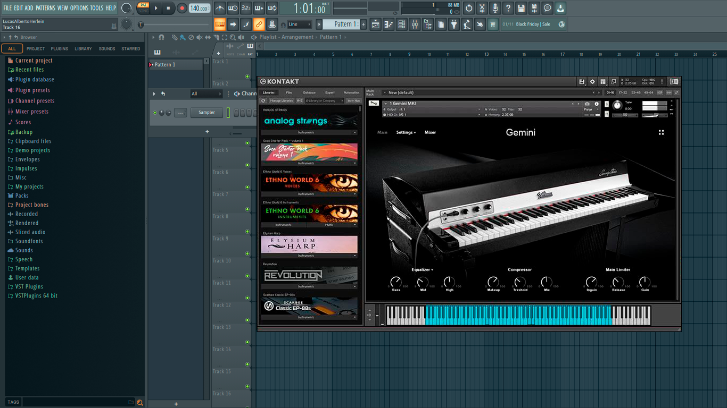Select the STARRED browser tab

click(x=131, y=48)
